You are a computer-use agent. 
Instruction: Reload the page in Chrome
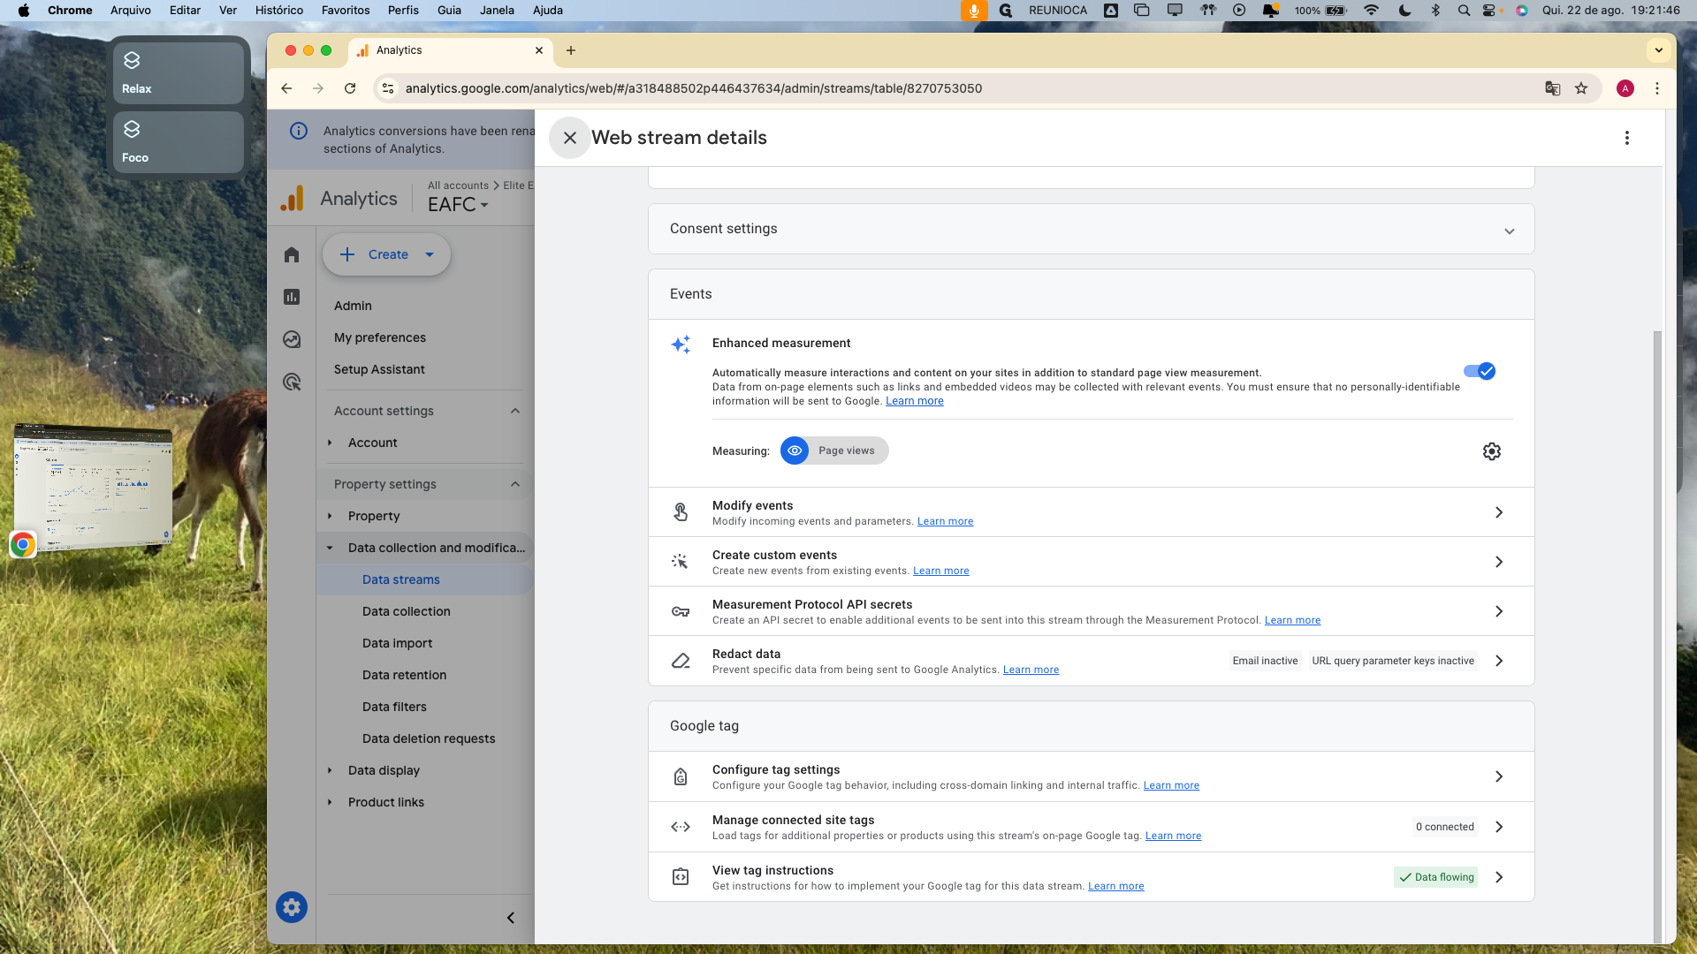coord(350,88)
